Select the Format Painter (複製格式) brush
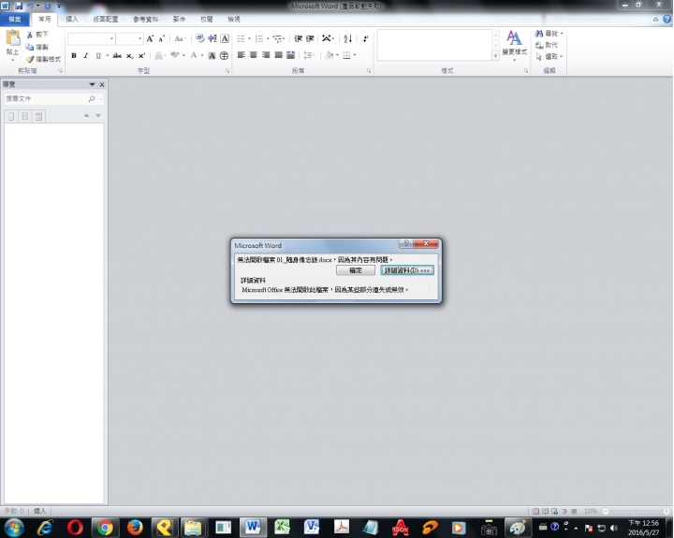The width and height of the screenshot is (674, 538). (30, 59)
